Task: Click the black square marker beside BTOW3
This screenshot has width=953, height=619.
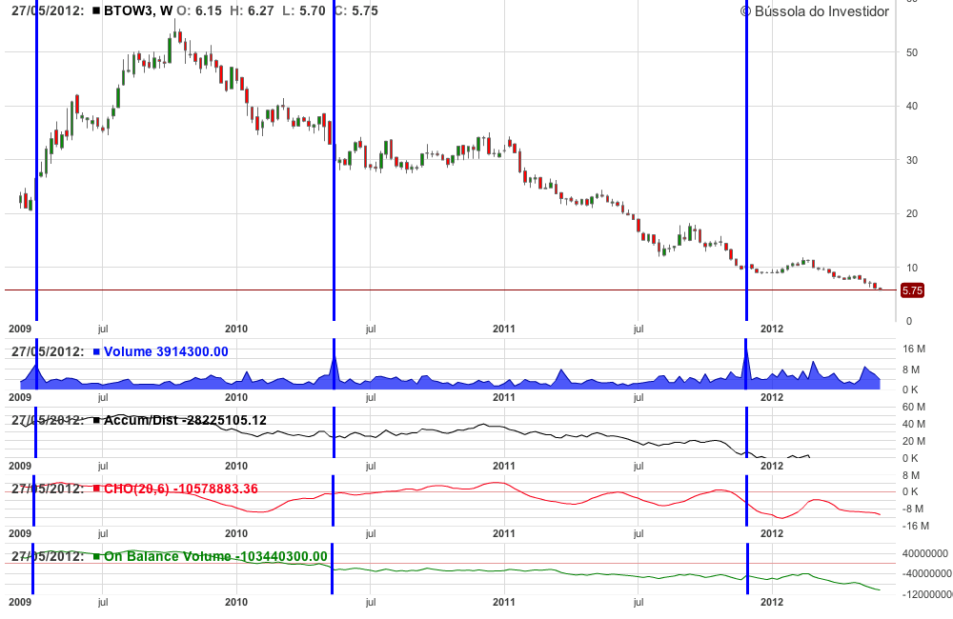Action: pos(96,10)
